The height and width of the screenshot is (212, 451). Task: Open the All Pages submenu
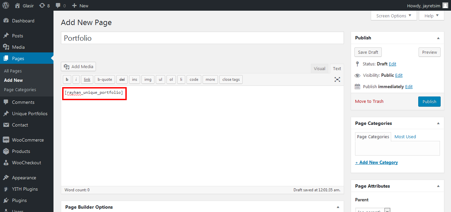point(13,71)
